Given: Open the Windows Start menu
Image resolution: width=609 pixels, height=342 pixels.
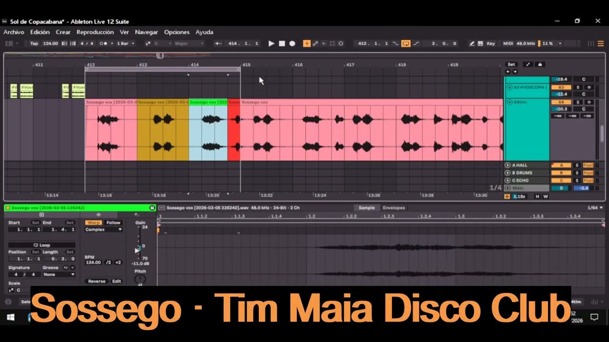Looking at the screenshot, I should point(10,317).
